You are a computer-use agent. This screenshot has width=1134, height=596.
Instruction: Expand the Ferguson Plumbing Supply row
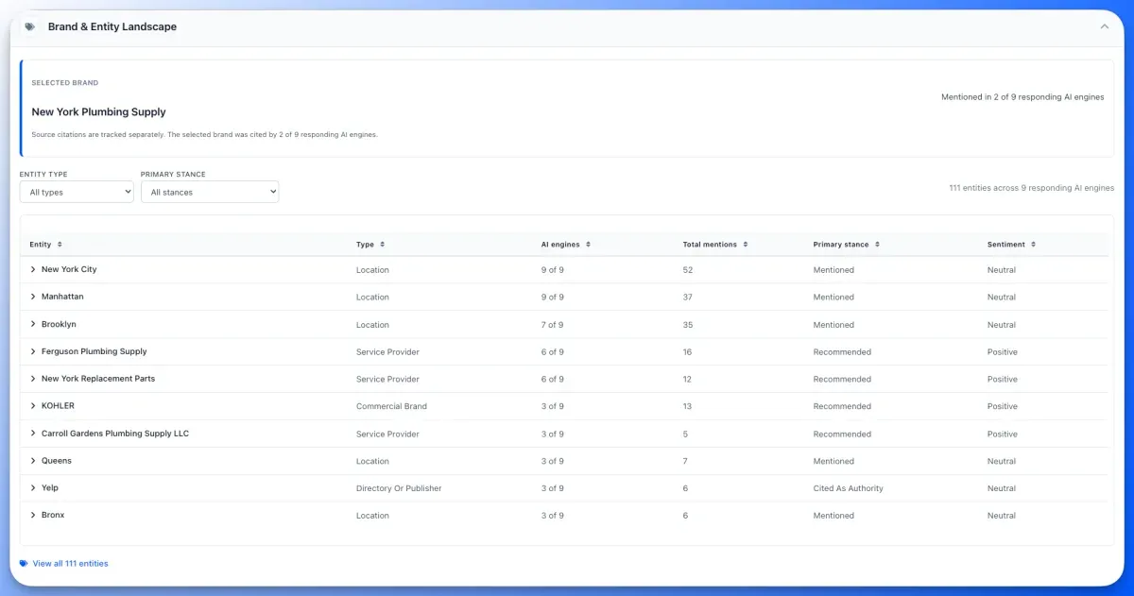pyautogui.click(x=33, y=351)
